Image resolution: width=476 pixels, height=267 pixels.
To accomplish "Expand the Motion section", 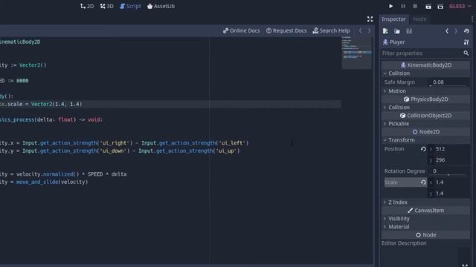I will (x=425, y=90).
